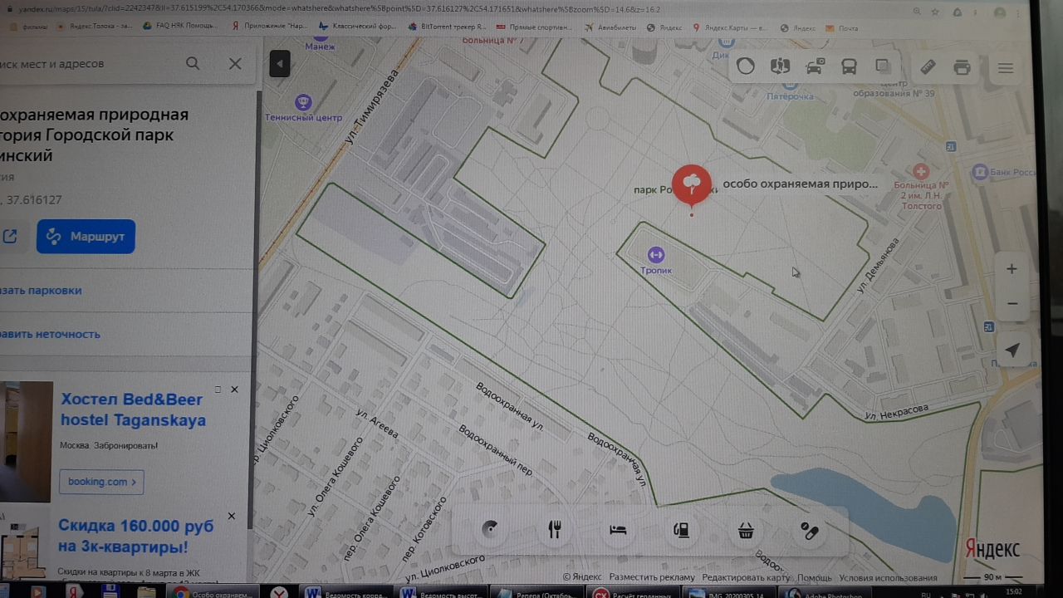The image size is (1063, 598).
Task: Collapse the side panel arrow
Action: coord(280,63)
